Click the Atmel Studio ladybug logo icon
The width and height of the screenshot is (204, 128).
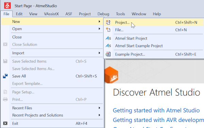pos(7,5)
